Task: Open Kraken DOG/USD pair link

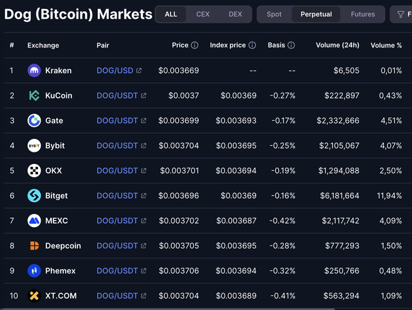Action: click(115, 70)
